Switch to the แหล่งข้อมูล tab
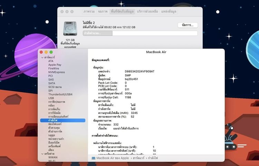The height and width of the screenshot is (166, 259). coord(169,11)
